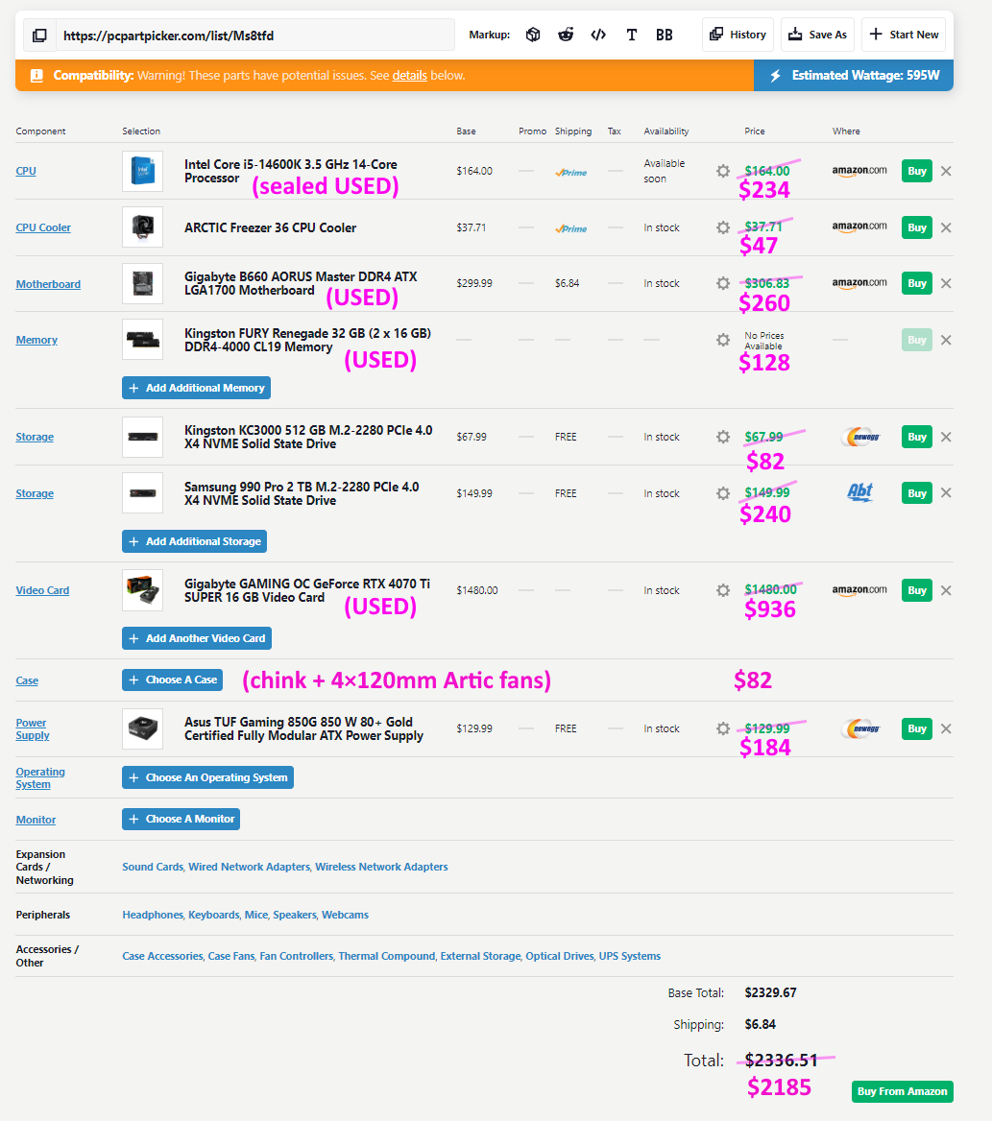
Task: Open gear settings for Gigabyte B660 motherboard
Action: (x=723, y=283)
